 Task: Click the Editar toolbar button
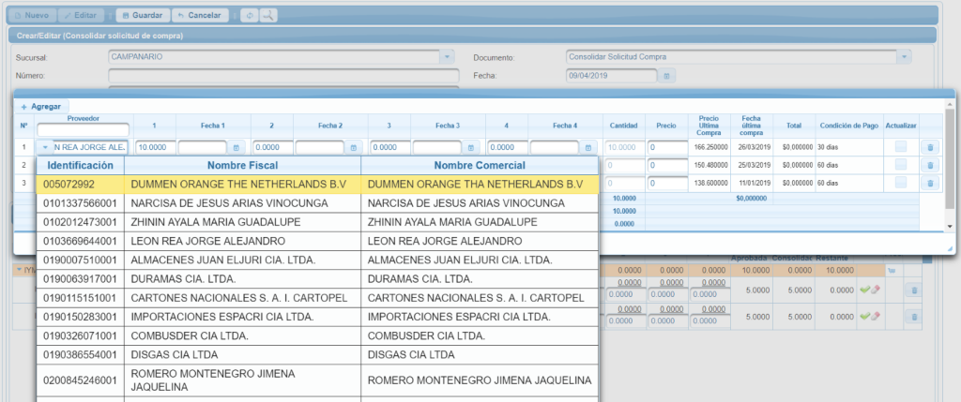coord(83,15)
